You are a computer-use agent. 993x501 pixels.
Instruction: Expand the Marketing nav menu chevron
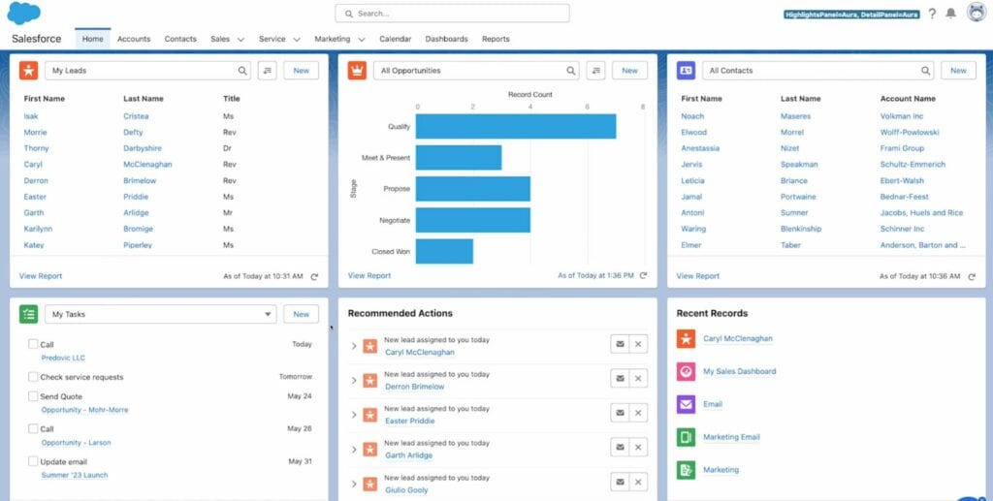pos(361,39)
